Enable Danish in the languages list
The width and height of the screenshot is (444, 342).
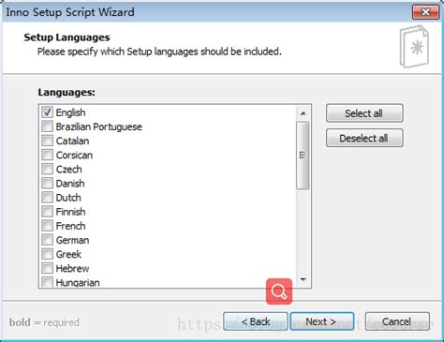coord(47,183)
